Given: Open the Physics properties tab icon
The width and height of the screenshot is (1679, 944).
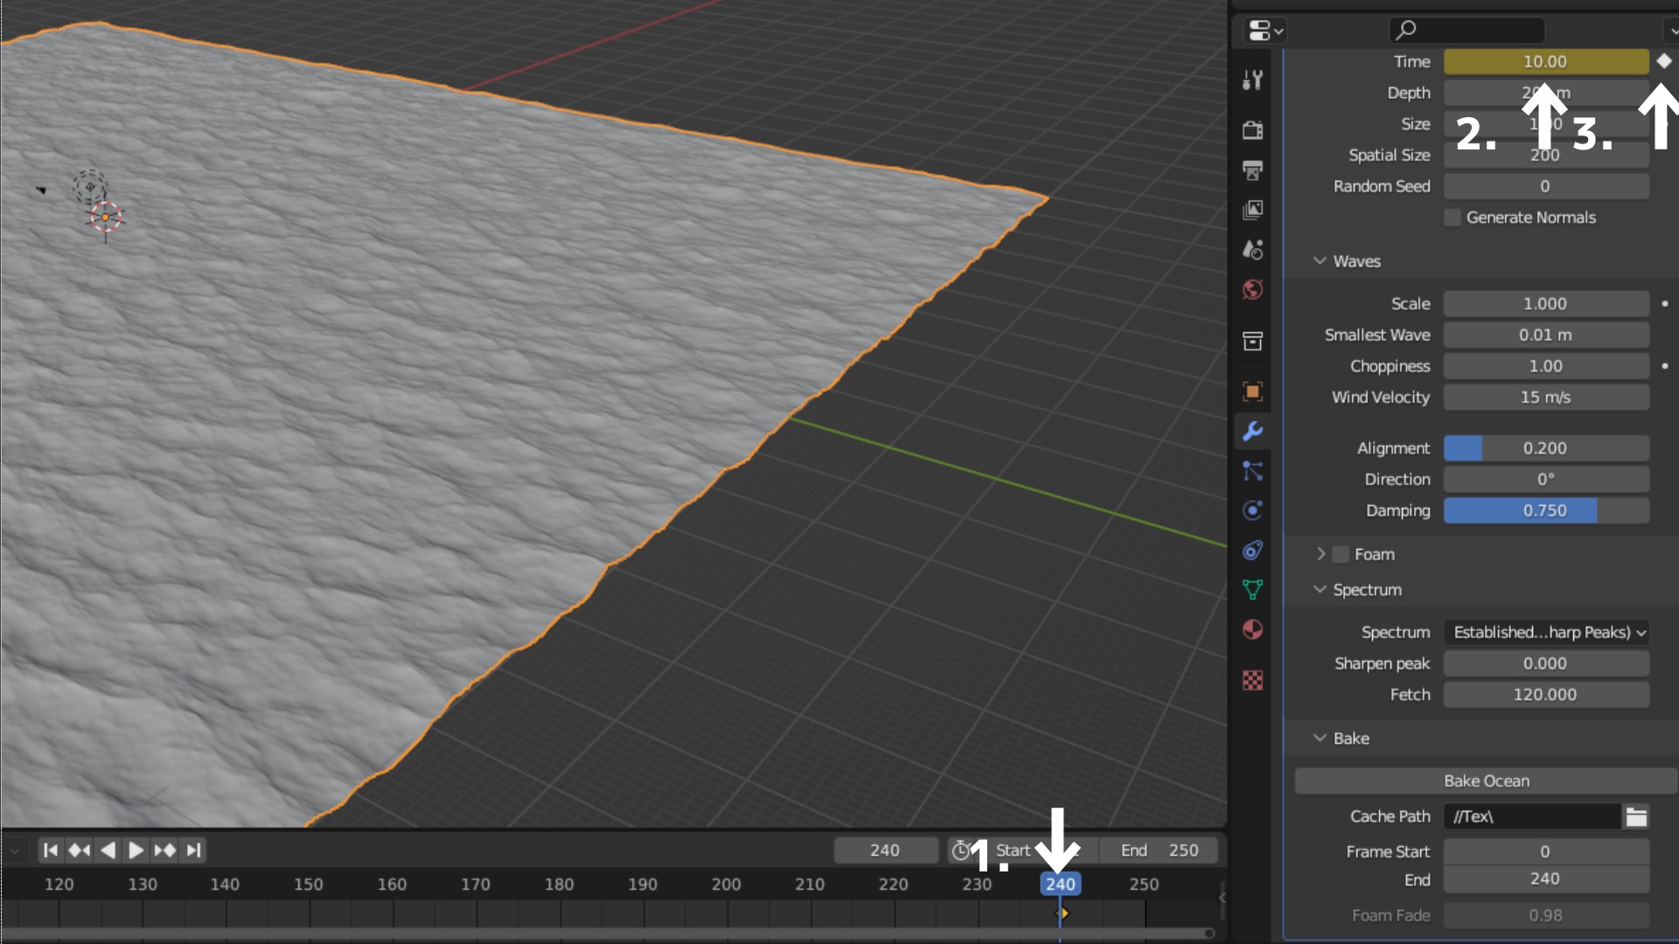Looking at the screenshot, I should click(1252, 510).
